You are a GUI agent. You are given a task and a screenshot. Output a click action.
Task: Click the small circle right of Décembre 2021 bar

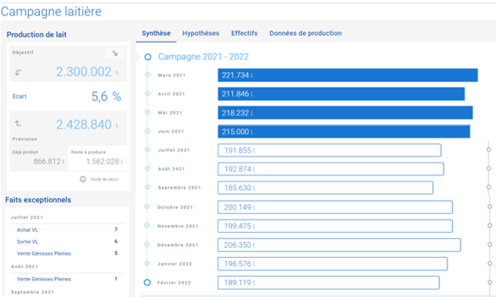pos(490,245)
